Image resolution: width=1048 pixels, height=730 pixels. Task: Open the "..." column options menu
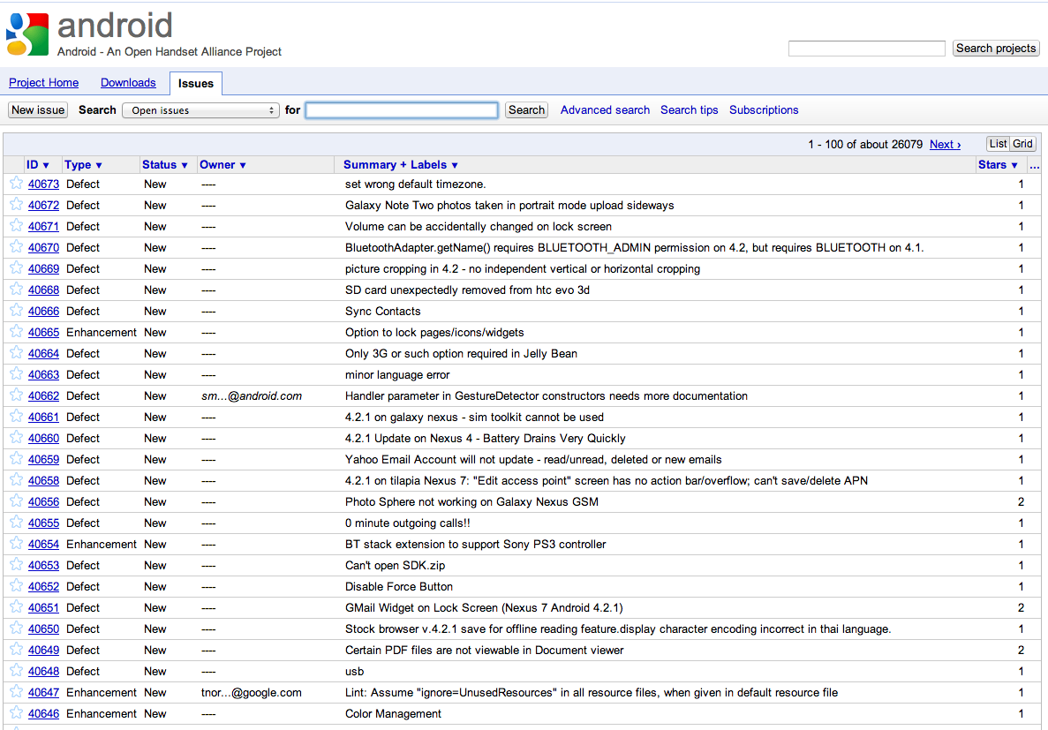1034,164
